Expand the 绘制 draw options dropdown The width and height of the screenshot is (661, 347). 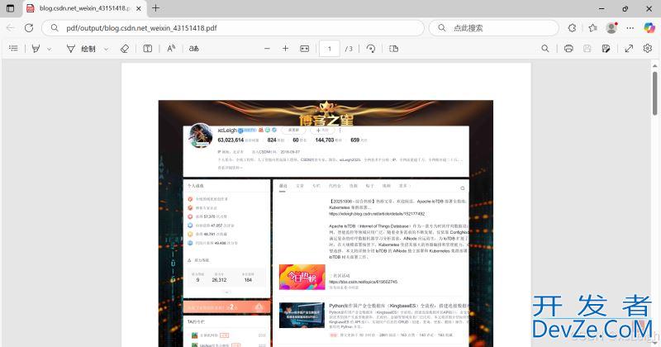pos(104,49)
